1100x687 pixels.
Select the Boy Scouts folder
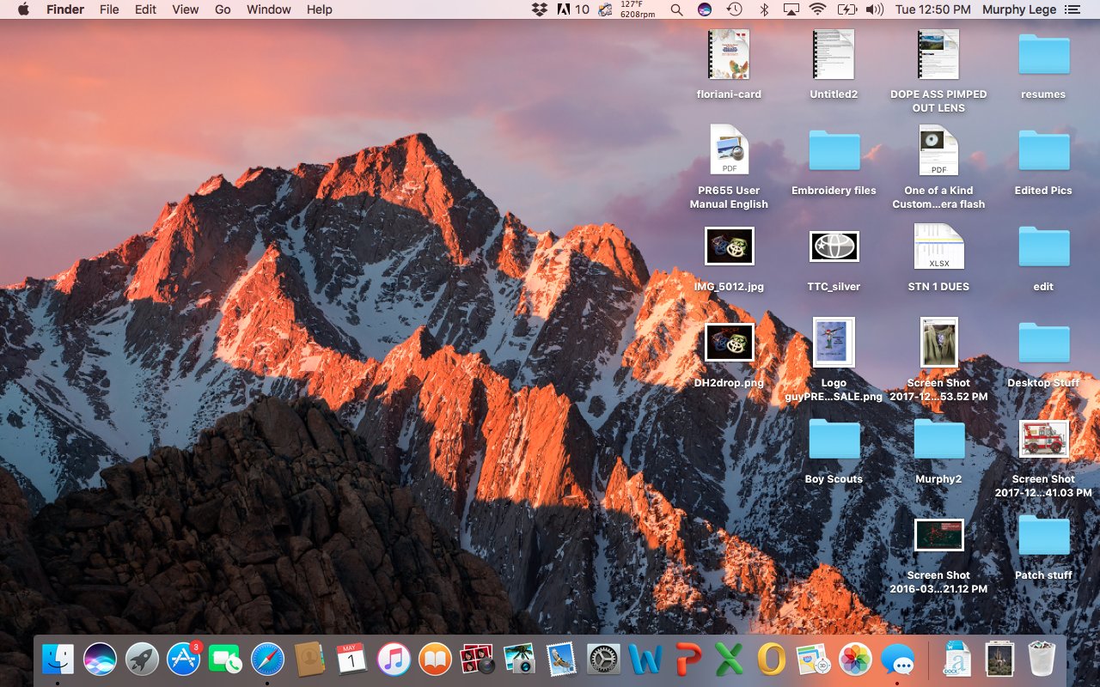point(834,449)
